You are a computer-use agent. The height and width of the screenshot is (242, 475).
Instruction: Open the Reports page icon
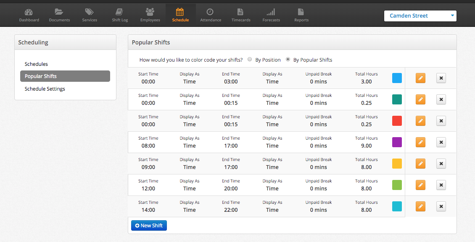coord(301,12)
